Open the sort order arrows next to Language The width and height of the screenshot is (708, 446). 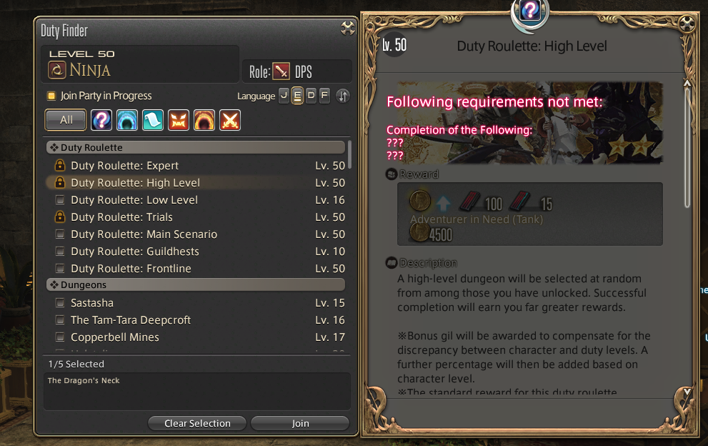point(343,96)
